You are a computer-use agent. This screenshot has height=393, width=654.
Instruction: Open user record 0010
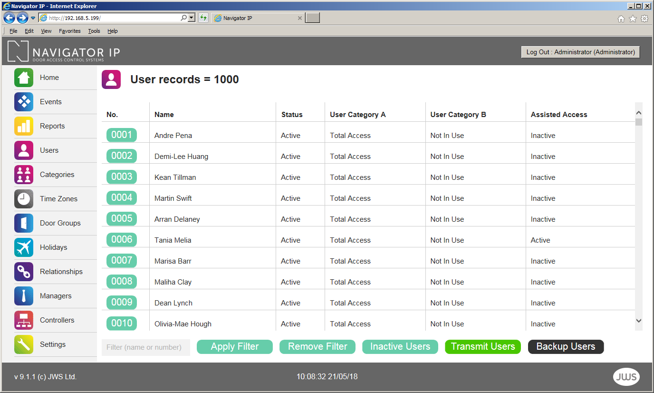point(122,324)
